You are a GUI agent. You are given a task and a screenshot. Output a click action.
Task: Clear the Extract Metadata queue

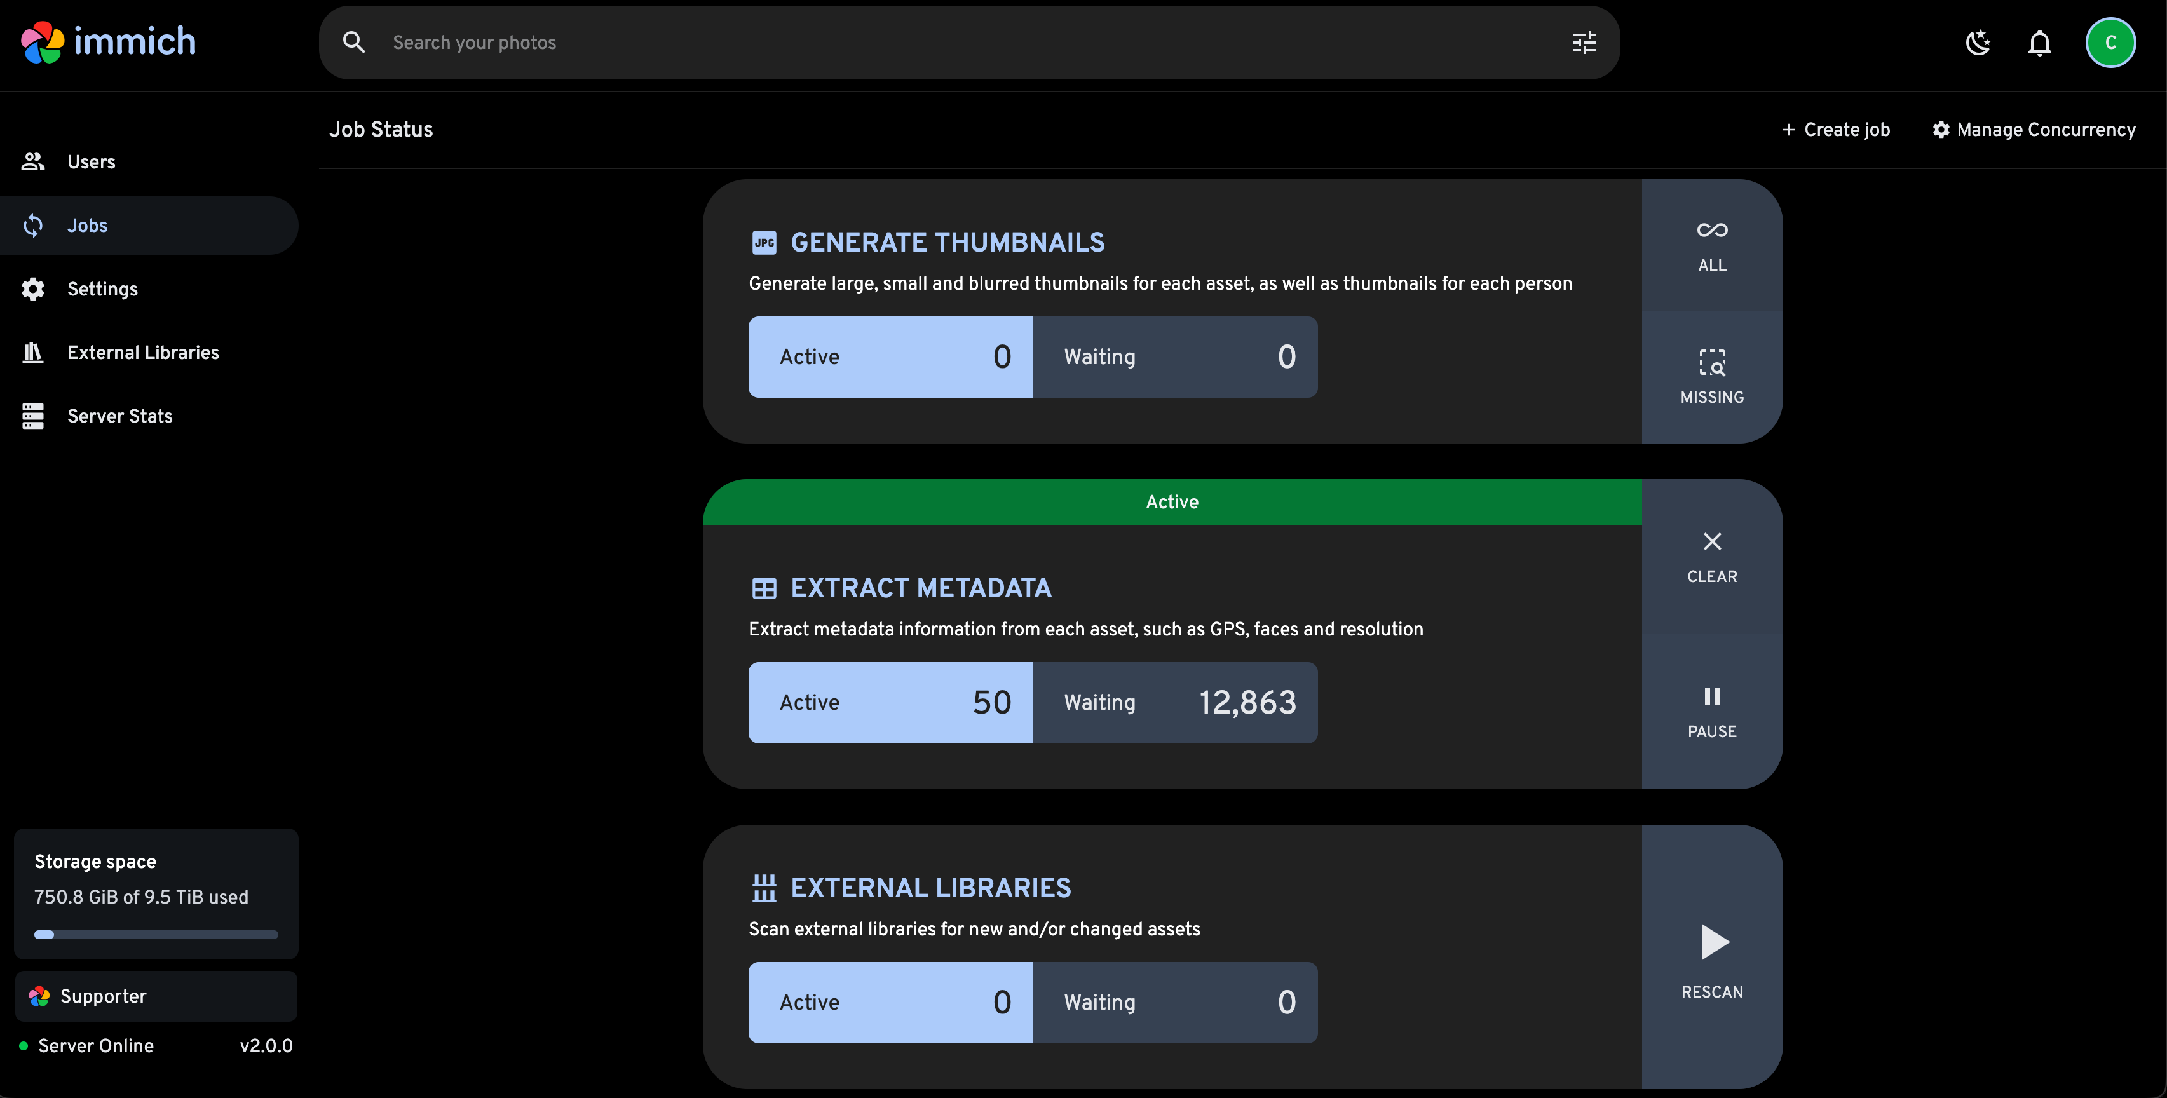click(x=1711, y=556)
